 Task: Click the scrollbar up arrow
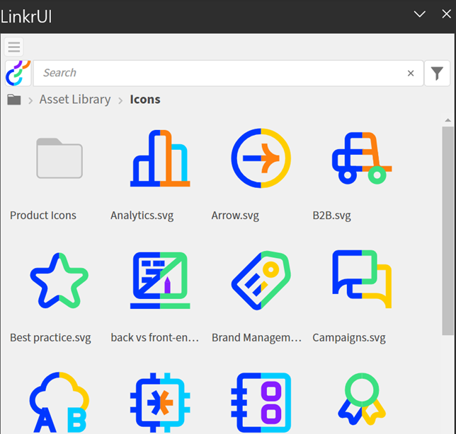point(448,120)
